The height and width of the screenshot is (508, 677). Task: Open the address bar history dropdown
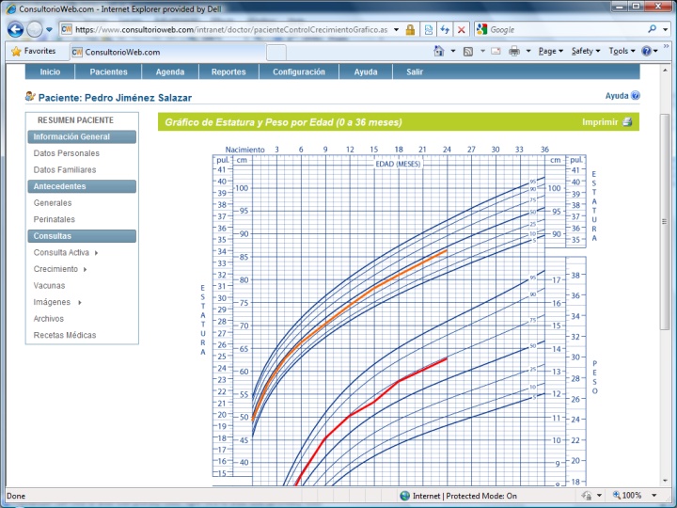point(397,30)
